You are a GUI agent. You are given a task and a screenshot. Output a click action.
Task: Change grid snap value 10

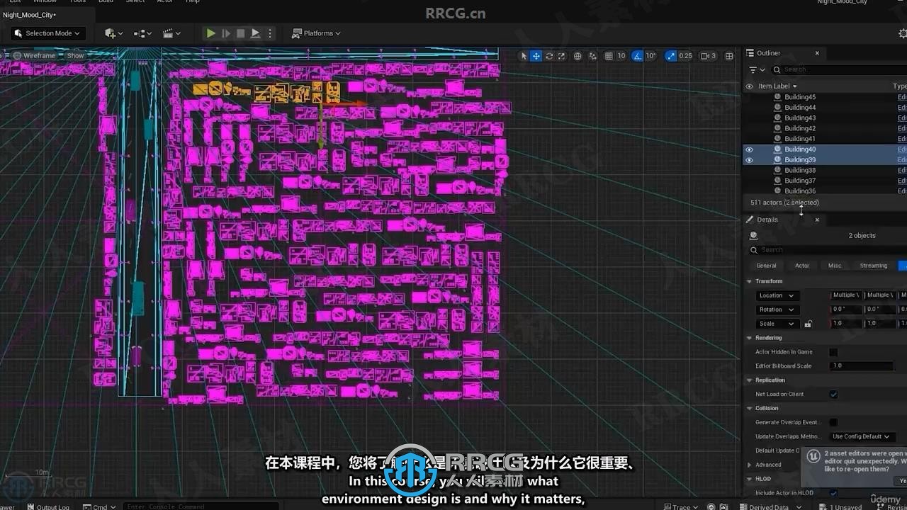[x=621, y=56]
